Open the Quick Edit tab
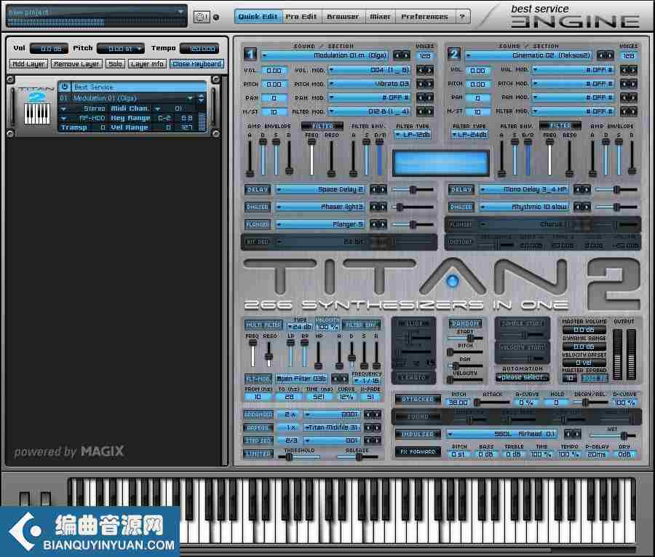 [258, 17]
